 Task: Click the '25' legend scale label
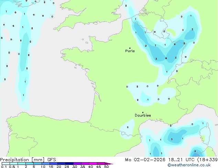67,167
